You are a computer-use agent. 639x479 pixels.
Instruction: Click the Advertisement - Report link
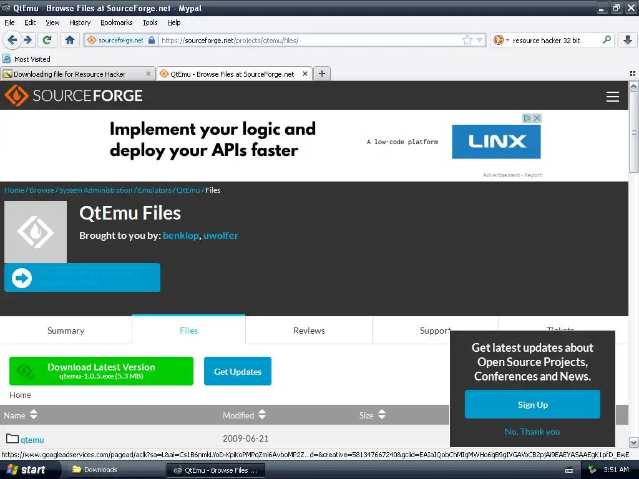tap(512, 175)
